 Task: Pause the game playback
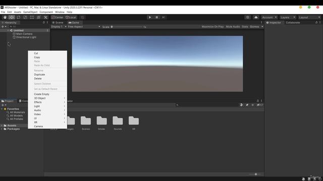coord(156,18)
